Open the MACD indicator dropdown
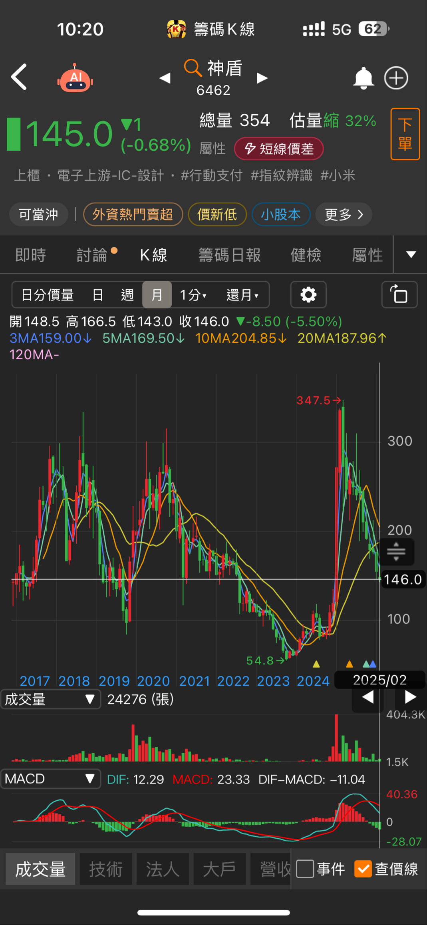The width and height of the screenshot is (427, 925). [x=50, y=779]
